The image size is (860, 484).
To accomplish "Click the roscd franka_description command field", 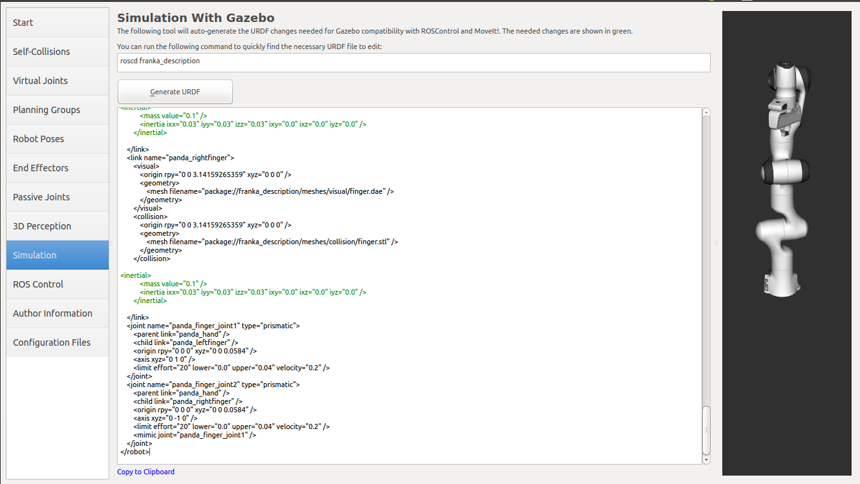I will pyautogui.click(x=414, y=62).
